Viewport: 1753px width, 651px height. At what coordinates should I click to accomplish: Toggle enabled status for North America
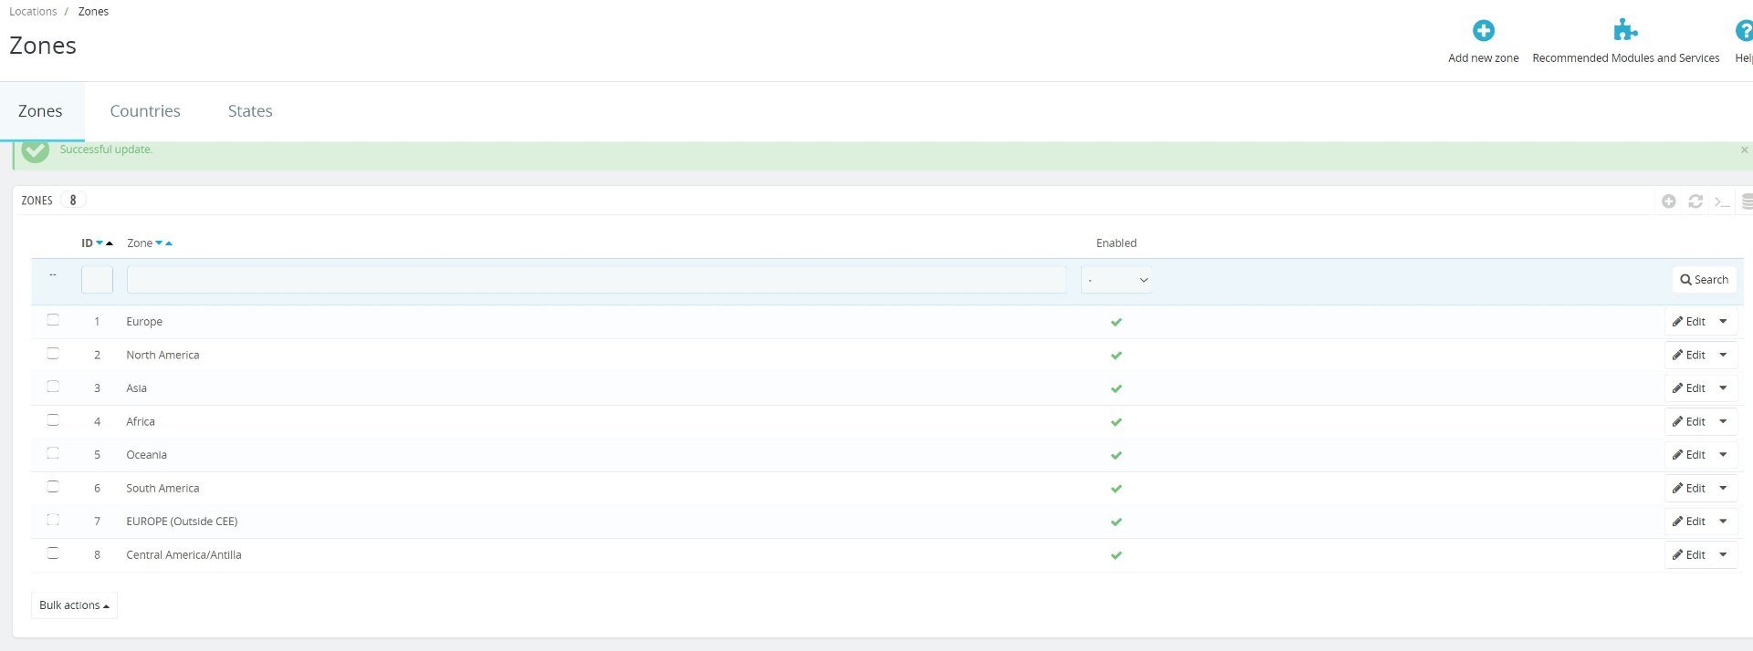[1116, 356]
